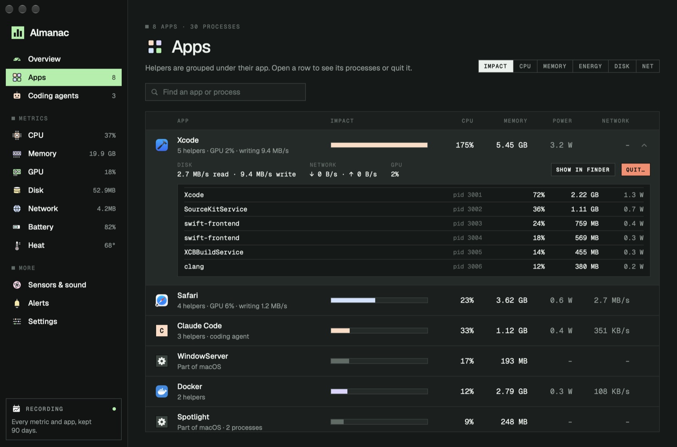Expand the Spotlight row
Viewport: 677px width, 447px height.
pyautogui.click(x=402, y=420)
